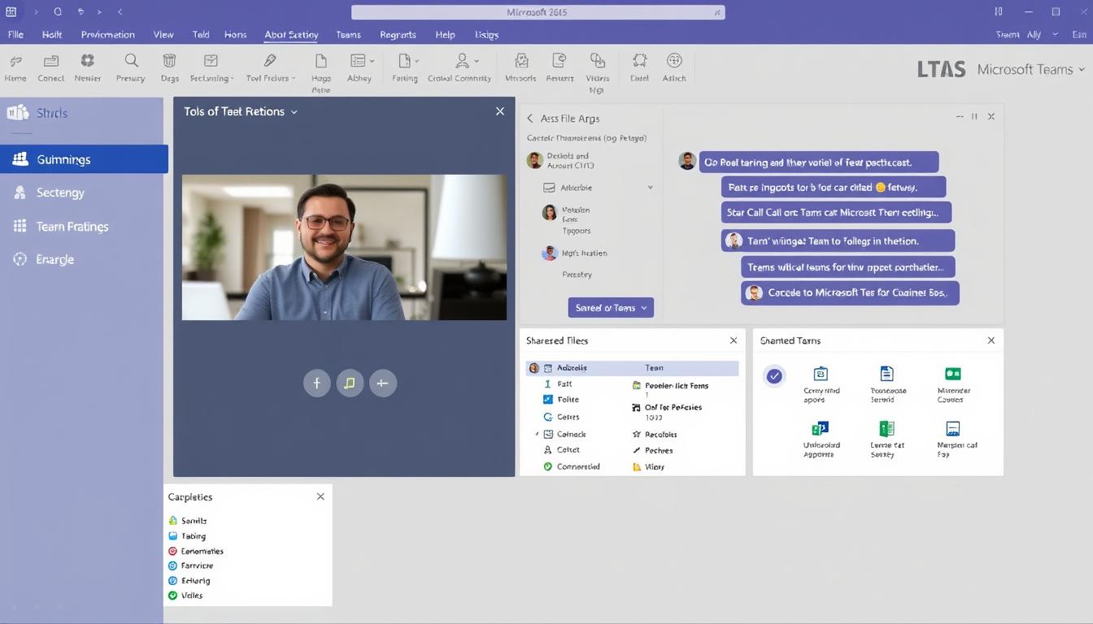
Task: Select the Recofoies item
Action: (654, 435)
